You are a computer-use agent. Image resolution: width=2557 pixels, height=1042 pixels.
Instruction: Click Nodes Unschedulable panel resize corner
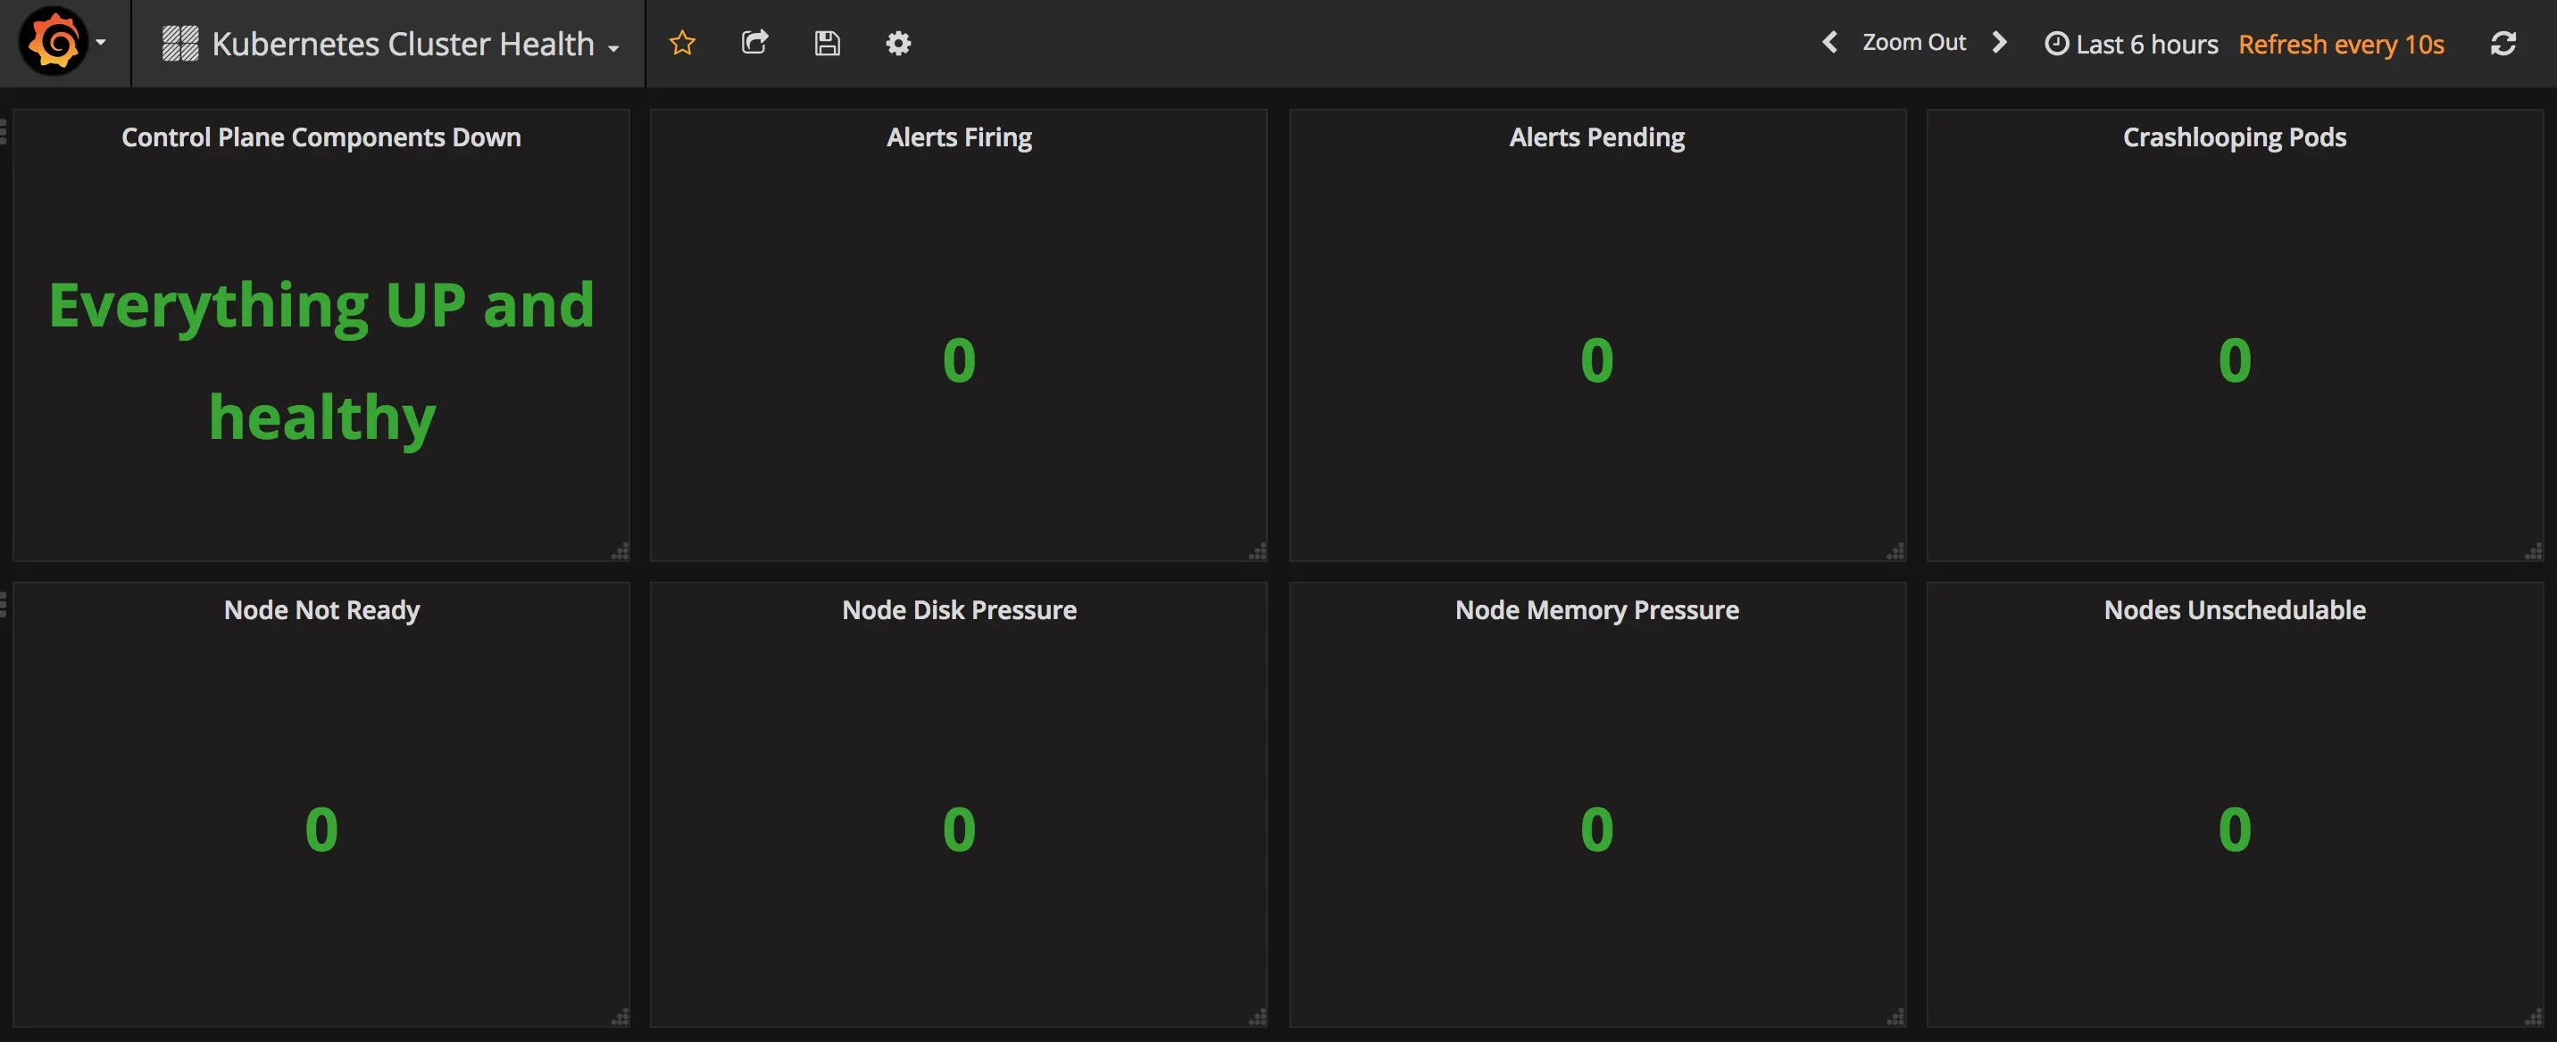[x=2534, y=1017]
